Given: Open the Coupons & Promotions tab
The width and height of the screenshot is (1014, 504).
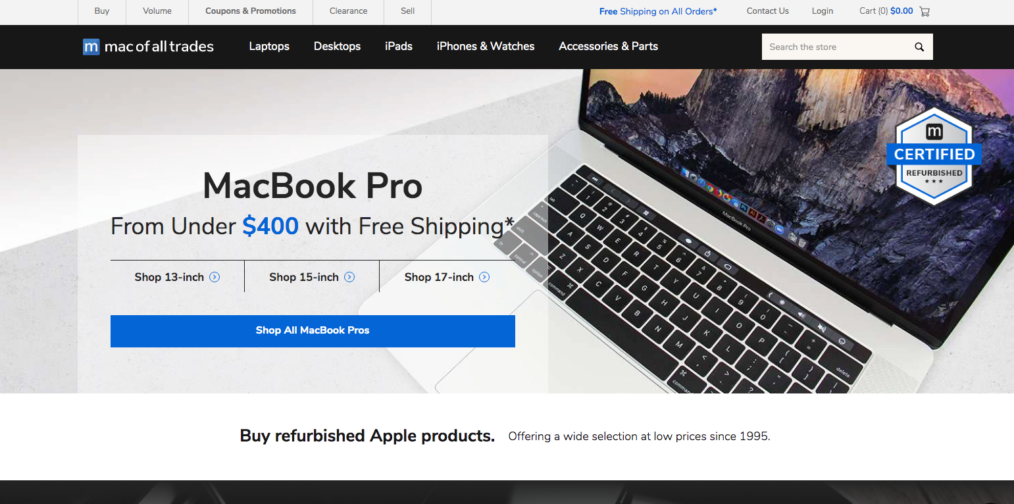Looking at the screenshot, I should 251,11.
